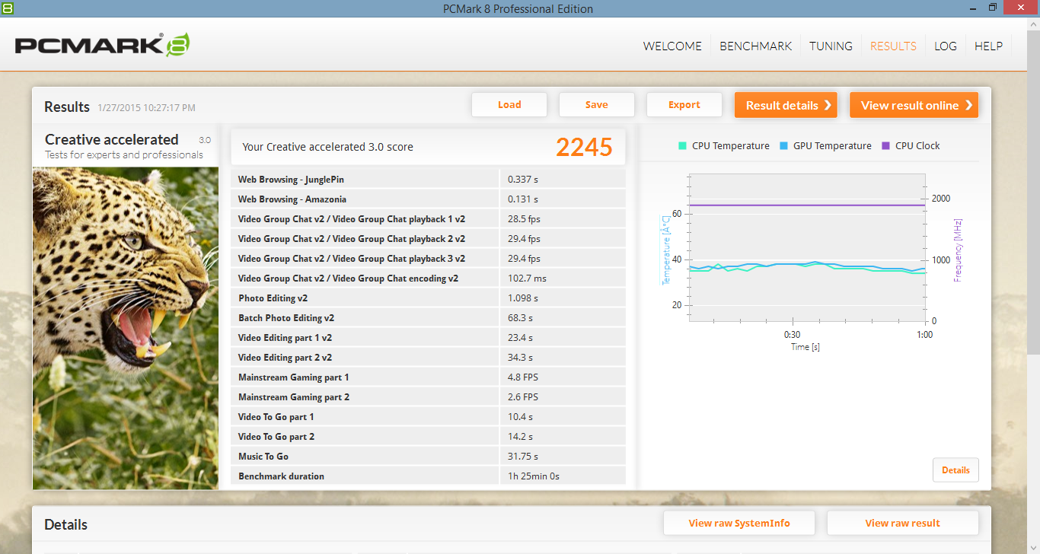Export the benchmark result
This screenshot has height=554, width=1040.
(684, 105)
